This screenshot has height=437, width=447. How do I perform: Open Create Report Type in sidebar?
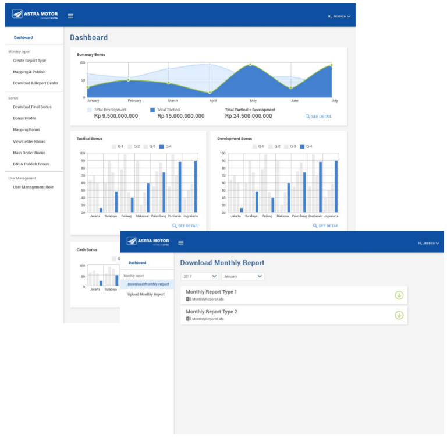[29, 61]
